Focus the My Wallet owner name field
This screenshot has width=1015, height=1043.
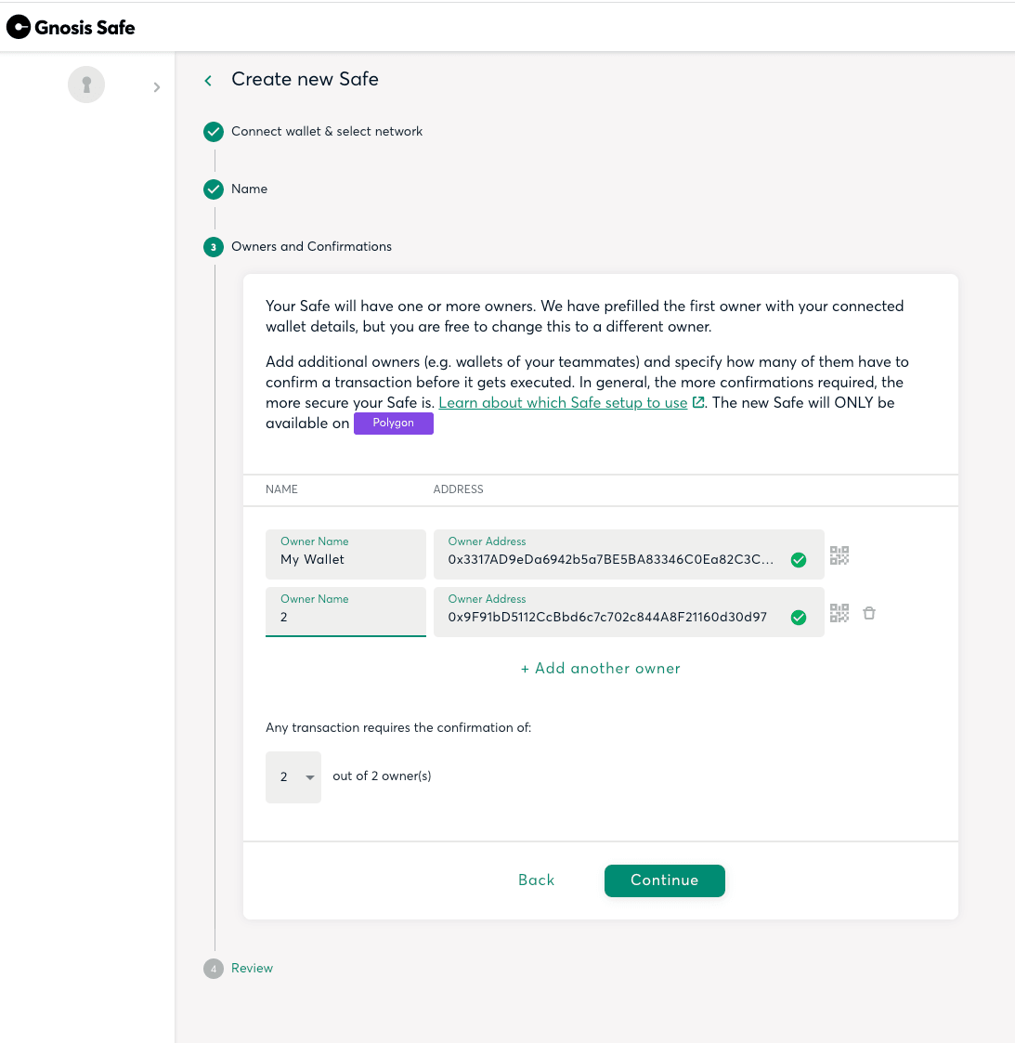345,554
